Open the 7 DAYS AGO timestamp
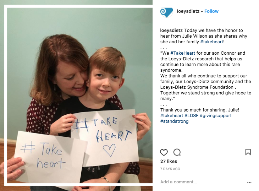This screenshot has width=259, height=191. pos(170,169)
